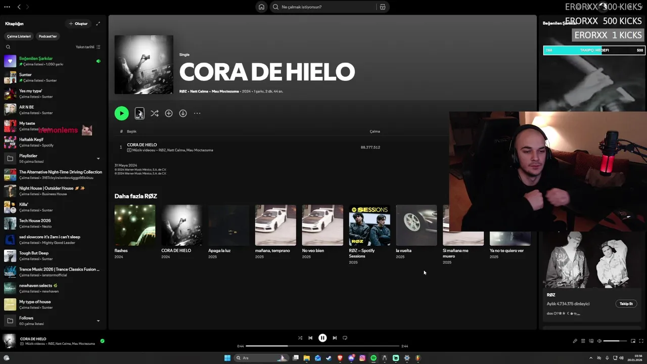Open the Sunter playlist
647x364 pixels.
[53, 77]
